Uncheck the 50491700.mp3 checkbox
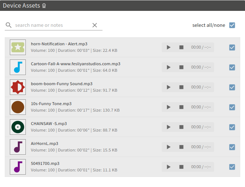This screenshot has width=245, height=187. [232, 167]
